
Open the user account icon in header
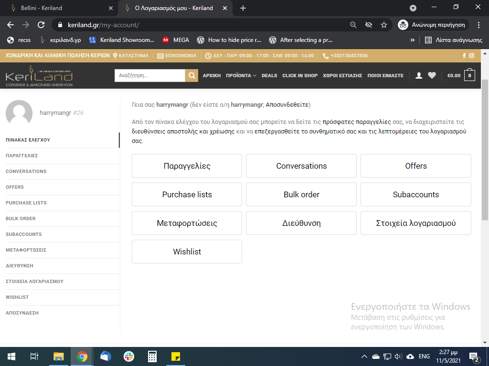click(419, 75)
